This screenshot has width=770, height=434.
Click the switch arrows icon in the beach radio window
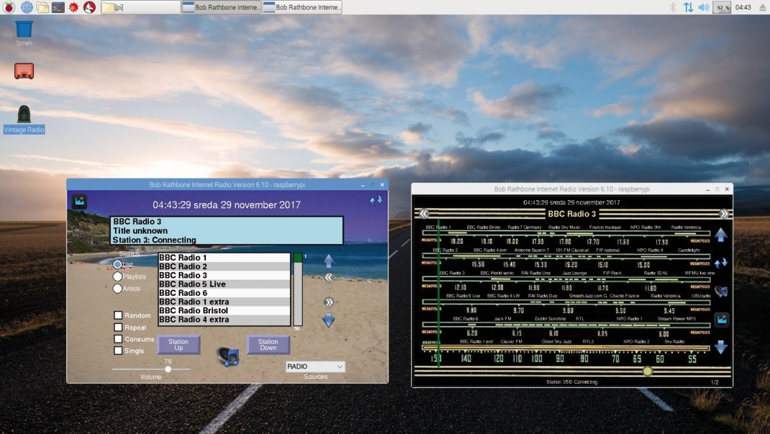[x=375, y=201]
